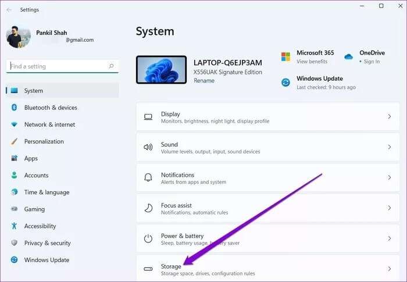Expand the Storage row chevron
The width and height of the screenshot is (407, 282).
click(390, 269)
